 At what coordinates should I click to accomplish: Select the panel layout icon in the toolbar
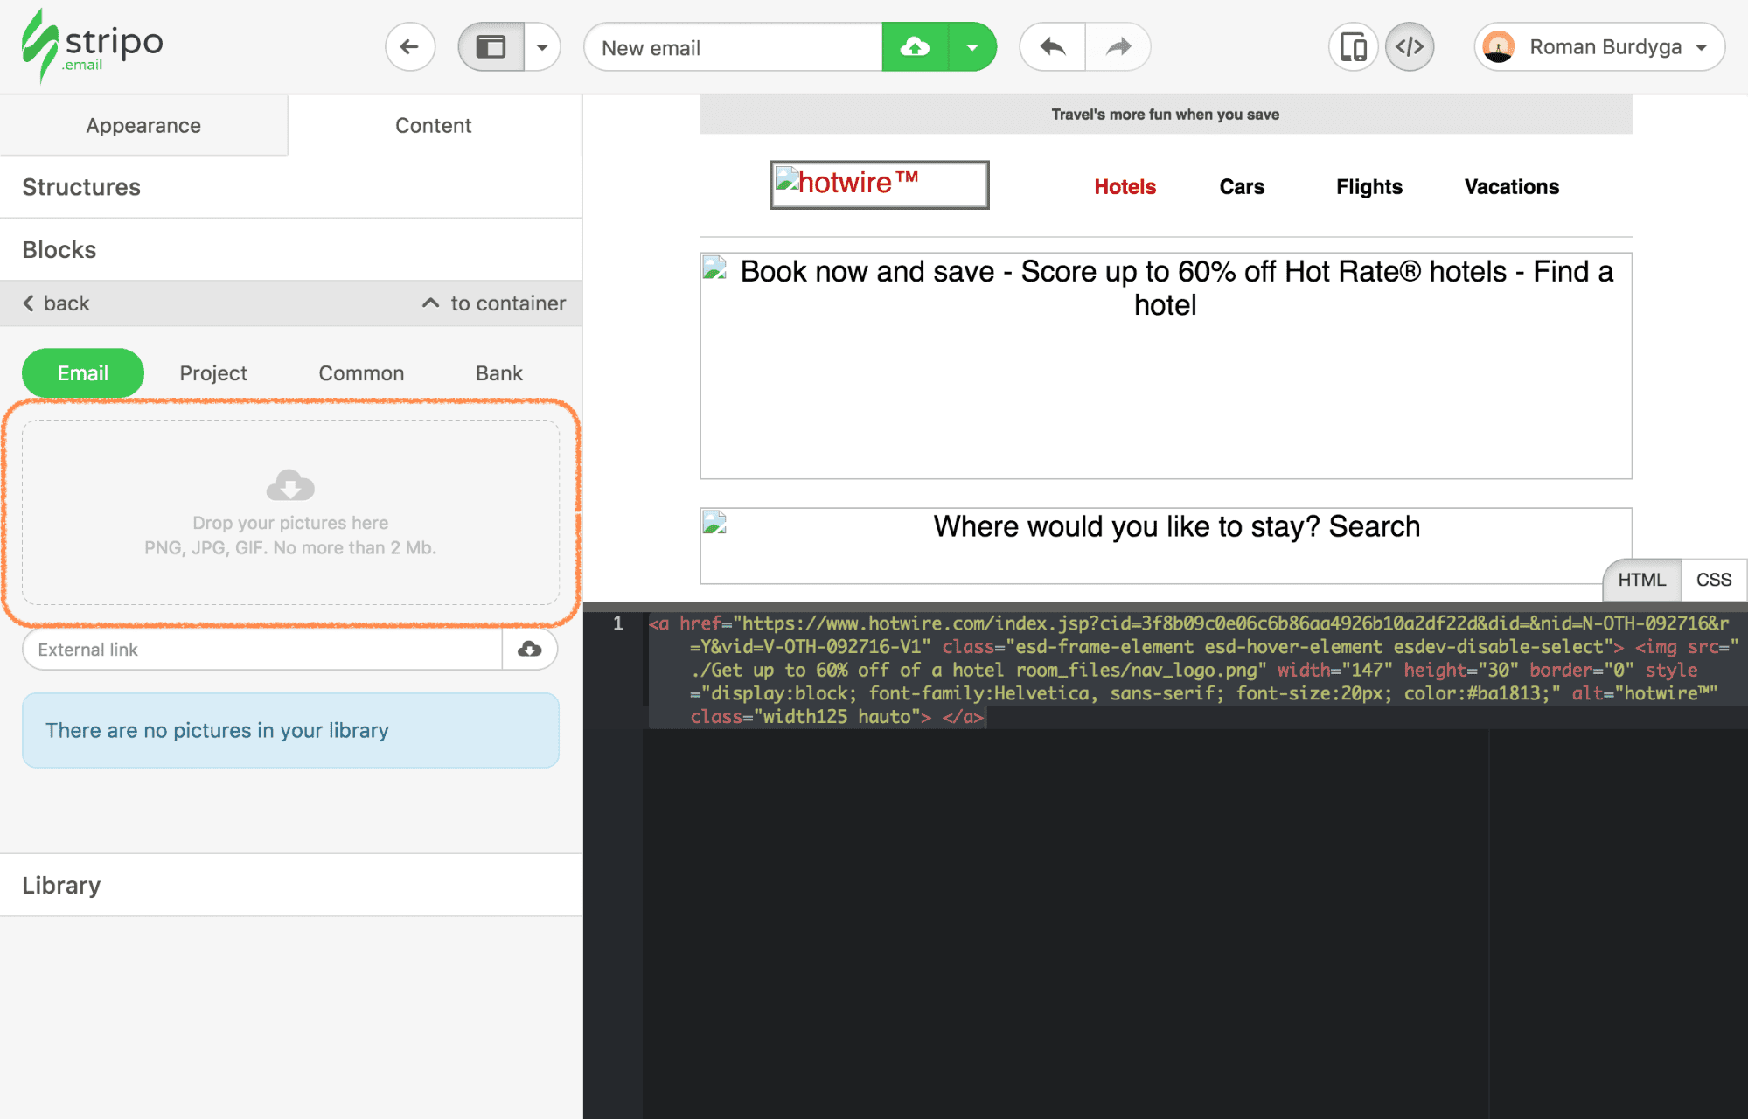490,46
